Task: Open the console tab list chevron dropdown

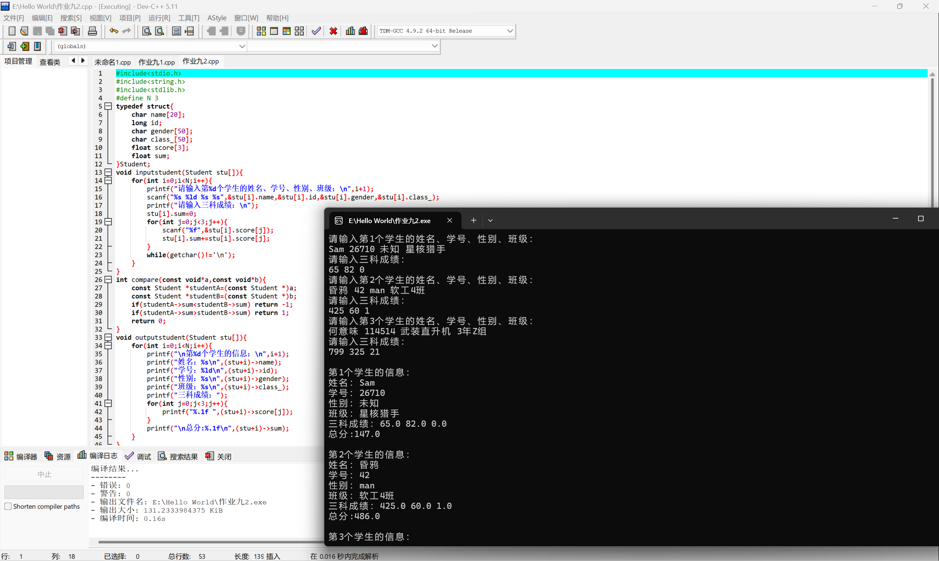Action: 490,221
